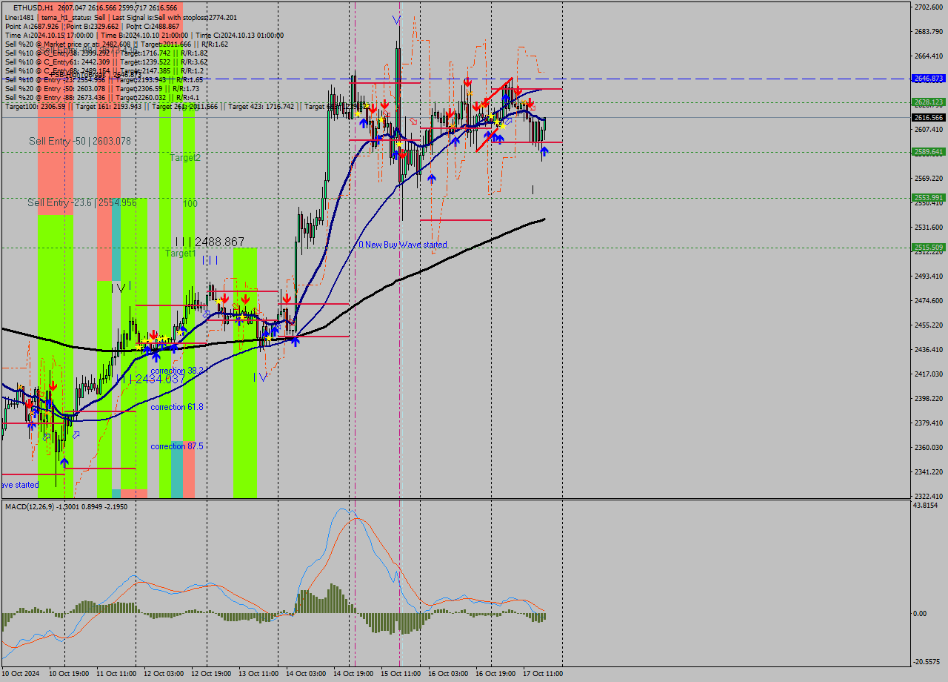
Task: Click the '17 Oct 11:00' time label
Action: click(x=543, y=674)
